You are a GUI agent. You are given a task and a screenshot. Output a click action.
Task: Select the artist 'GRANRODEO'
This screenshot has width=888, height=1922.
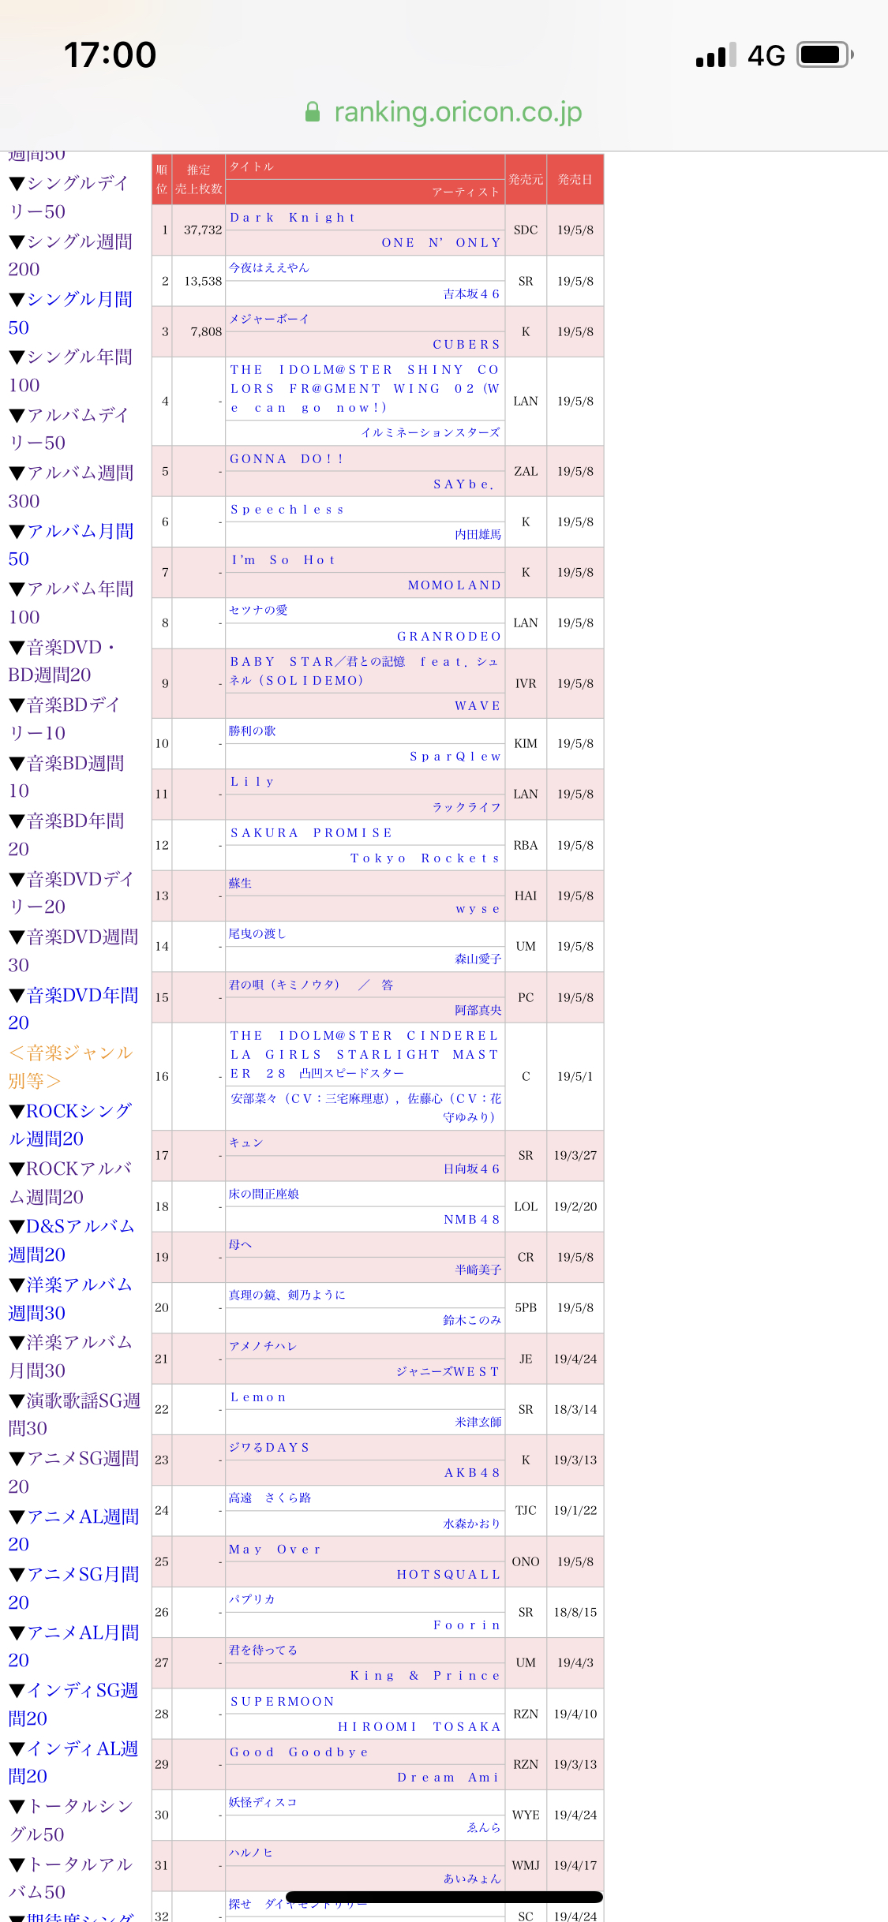(x=449, y=637)
